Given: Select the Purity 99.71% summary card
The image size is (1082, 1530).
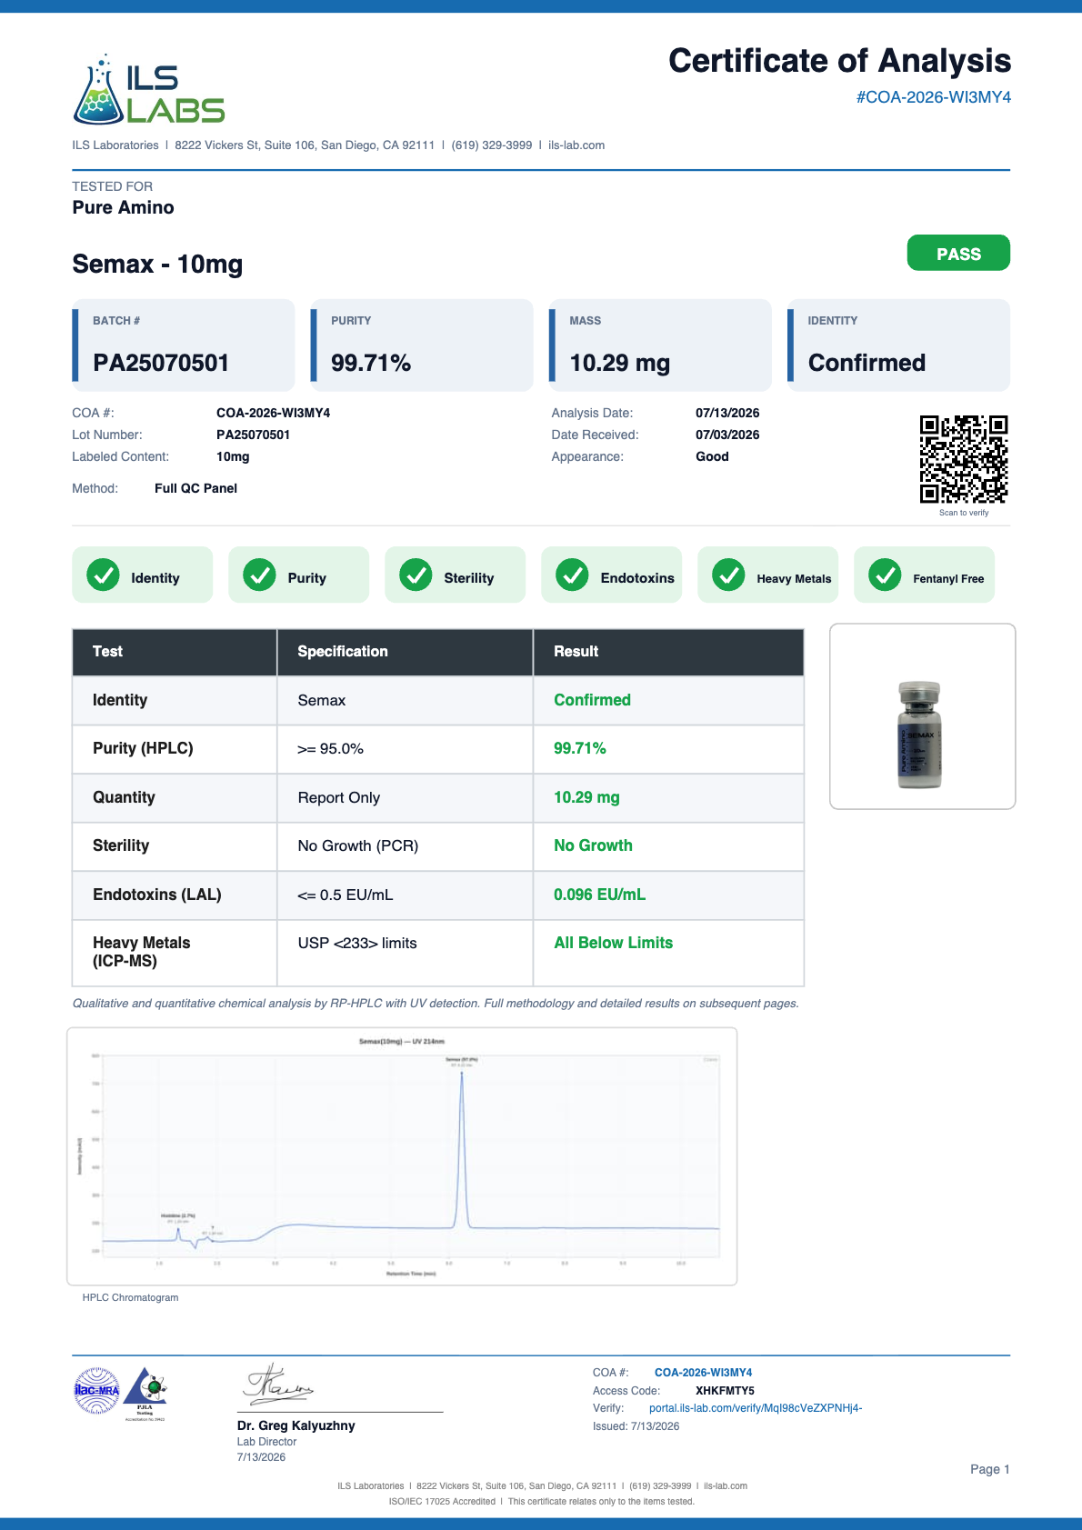Looking at the screenshot, I should pos(422,345).
